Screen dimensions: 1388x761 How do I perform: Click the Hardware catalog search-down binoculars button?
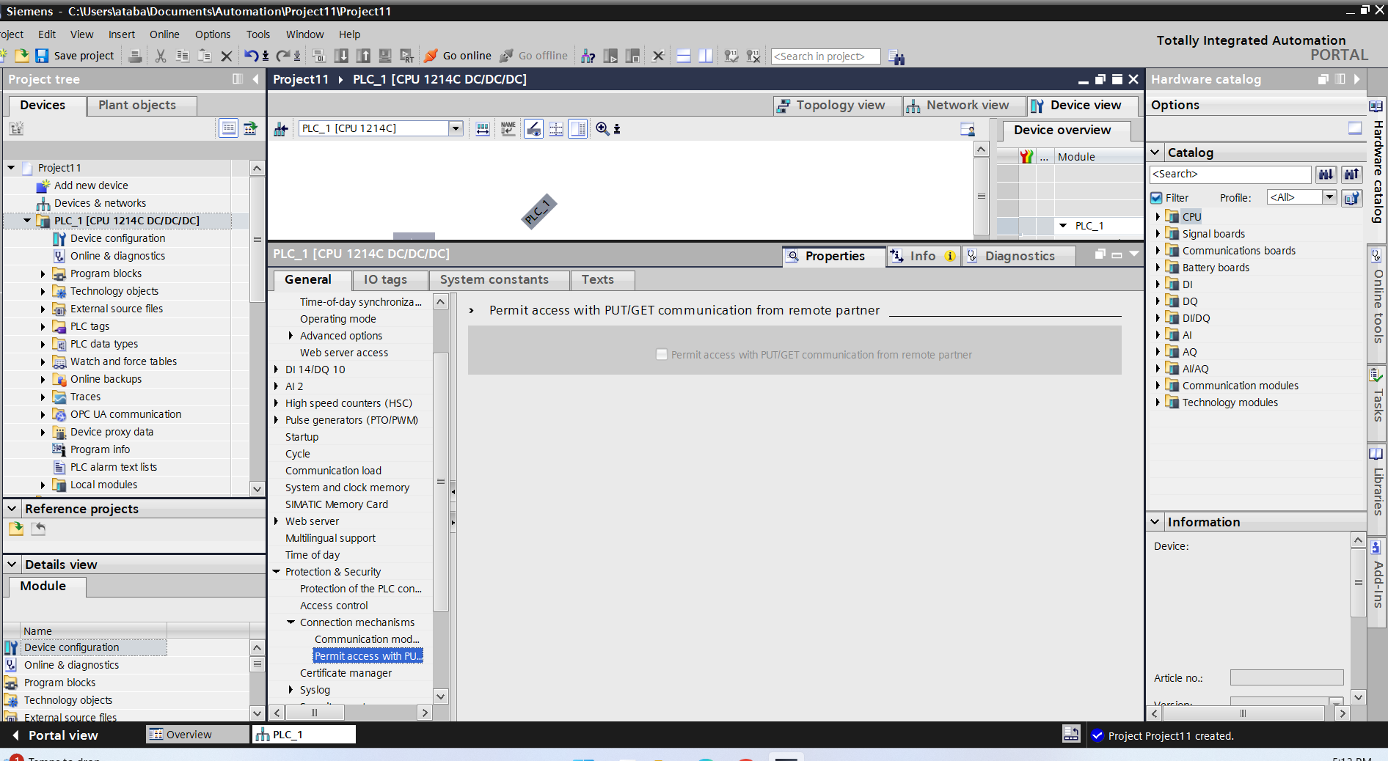coord(1326,174)
